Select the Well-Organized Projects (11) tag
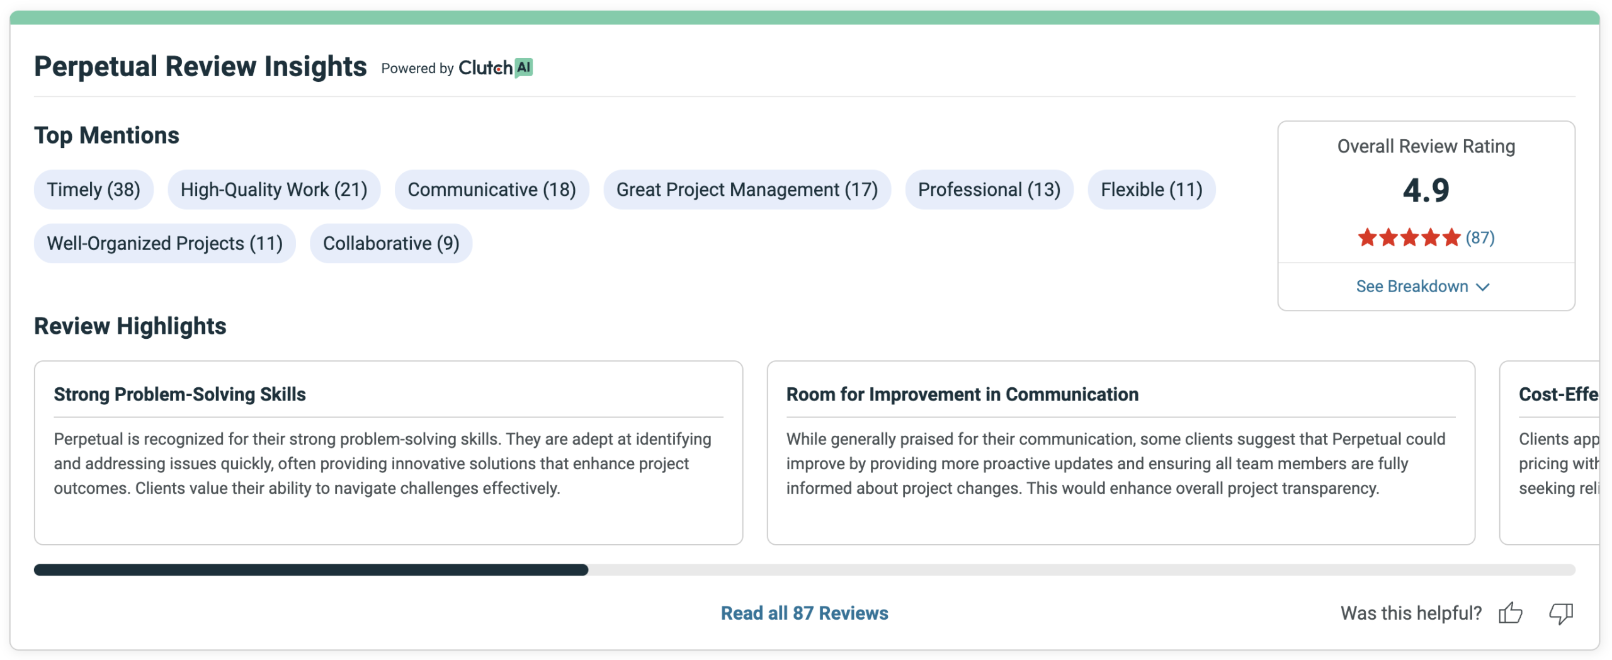Viewport: 1612px width, 660px height. point(165,243)
